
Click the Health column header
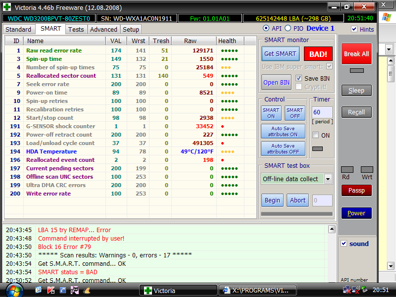coord(230,41)
